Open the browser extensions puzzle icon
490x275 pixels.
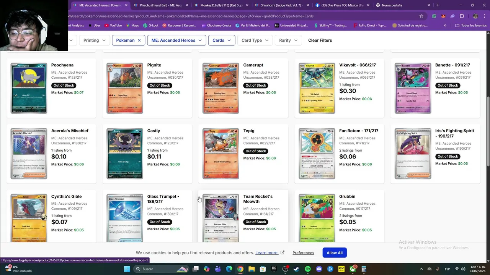click(462, 16)
